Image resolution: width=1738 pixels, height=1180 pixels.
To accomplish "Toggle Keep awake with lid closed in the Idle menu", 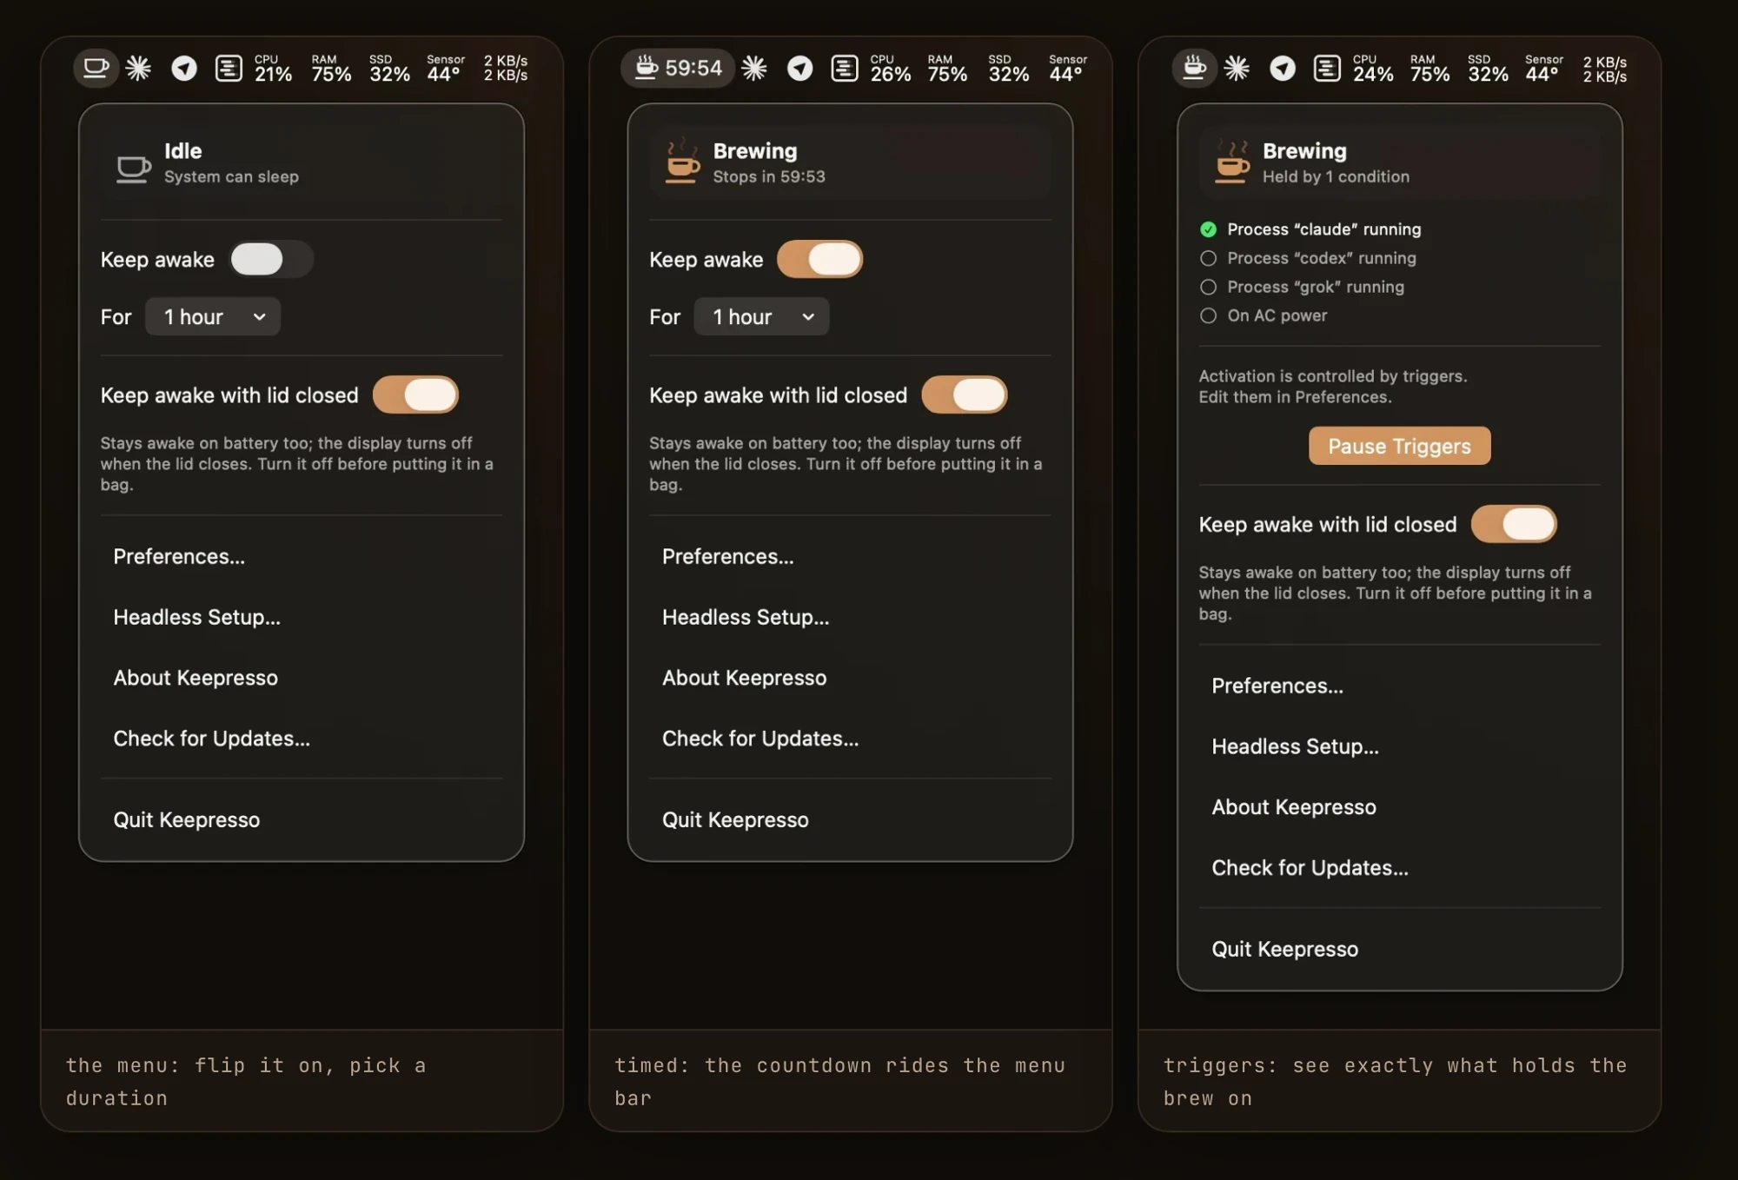I will click(x=416, y=394).
